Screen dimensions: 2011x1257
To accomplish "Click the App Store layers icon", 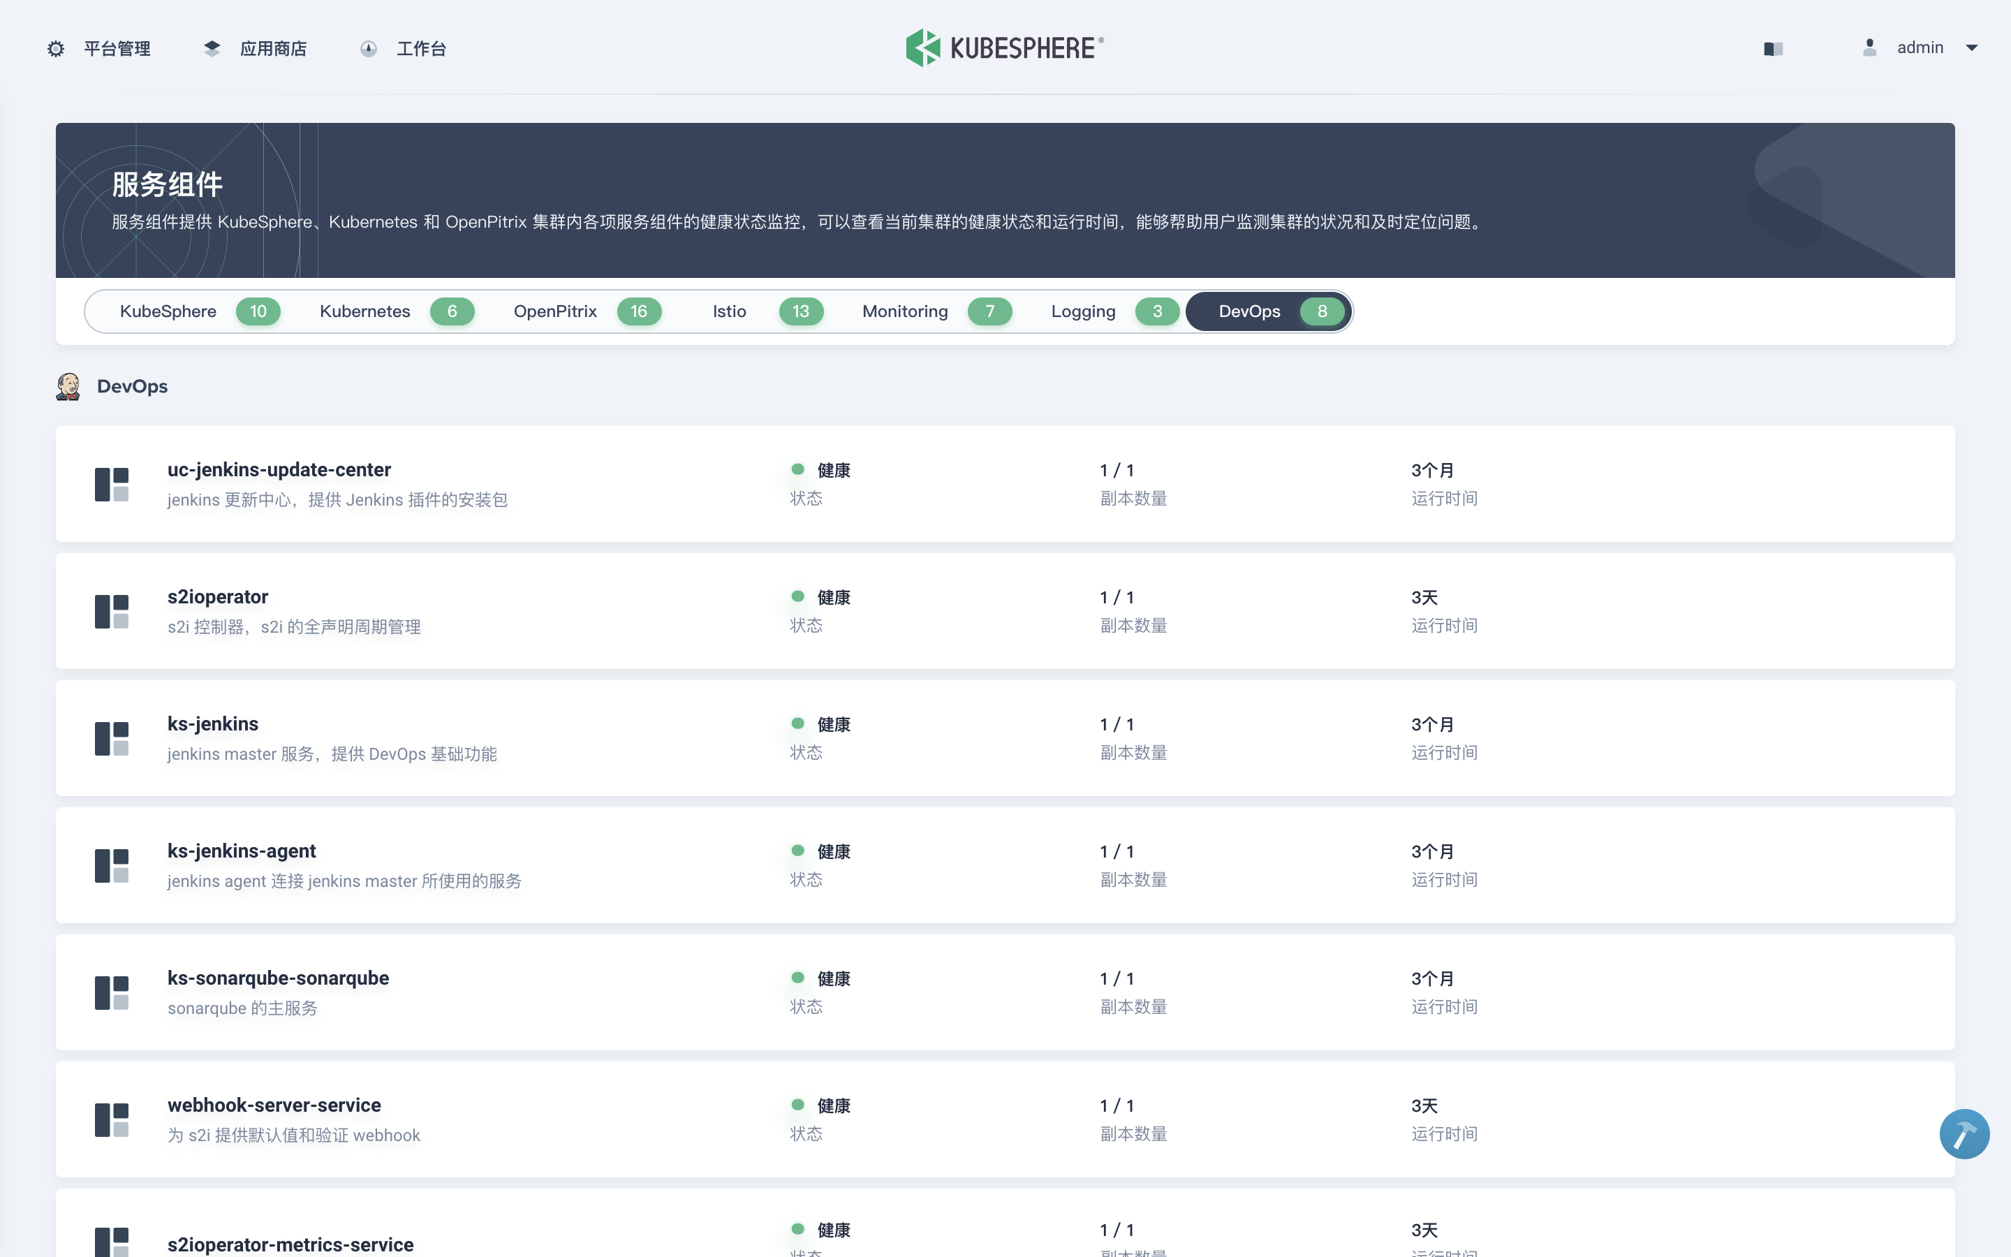I will point(212,49).
